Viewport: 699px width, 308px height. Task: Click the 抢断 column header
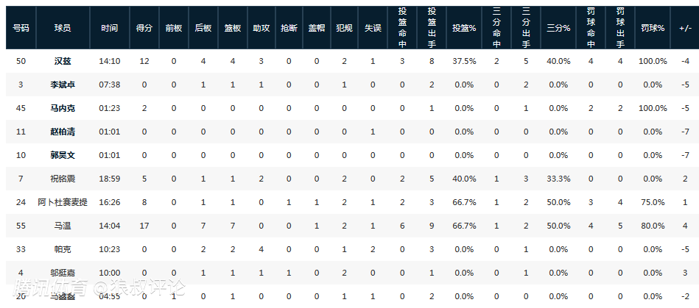289,28
